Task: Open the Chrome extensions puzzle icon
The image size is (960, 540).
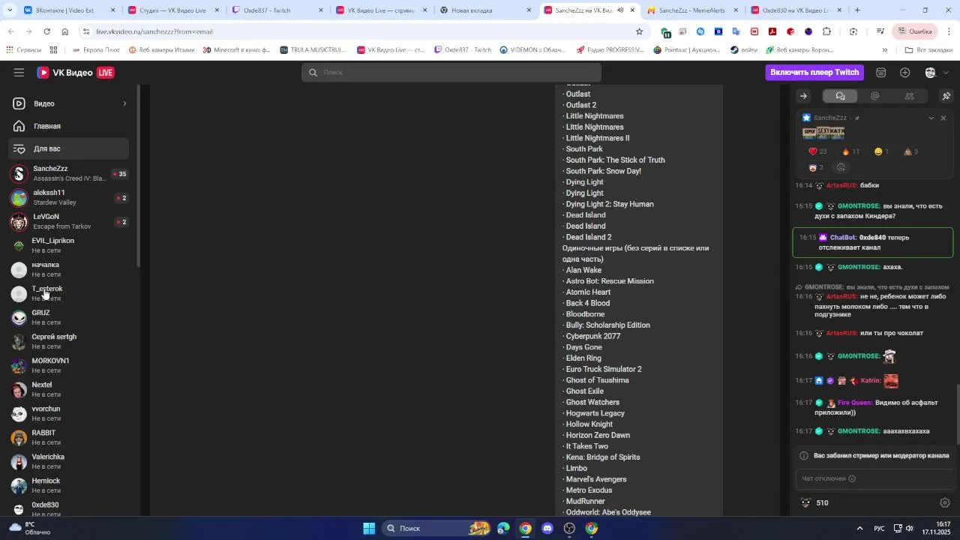Action: point(826,31)
